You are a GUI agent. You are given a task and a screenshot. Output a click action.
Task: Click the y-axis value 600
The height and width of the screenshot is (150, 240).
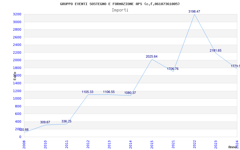click(18, 114)
